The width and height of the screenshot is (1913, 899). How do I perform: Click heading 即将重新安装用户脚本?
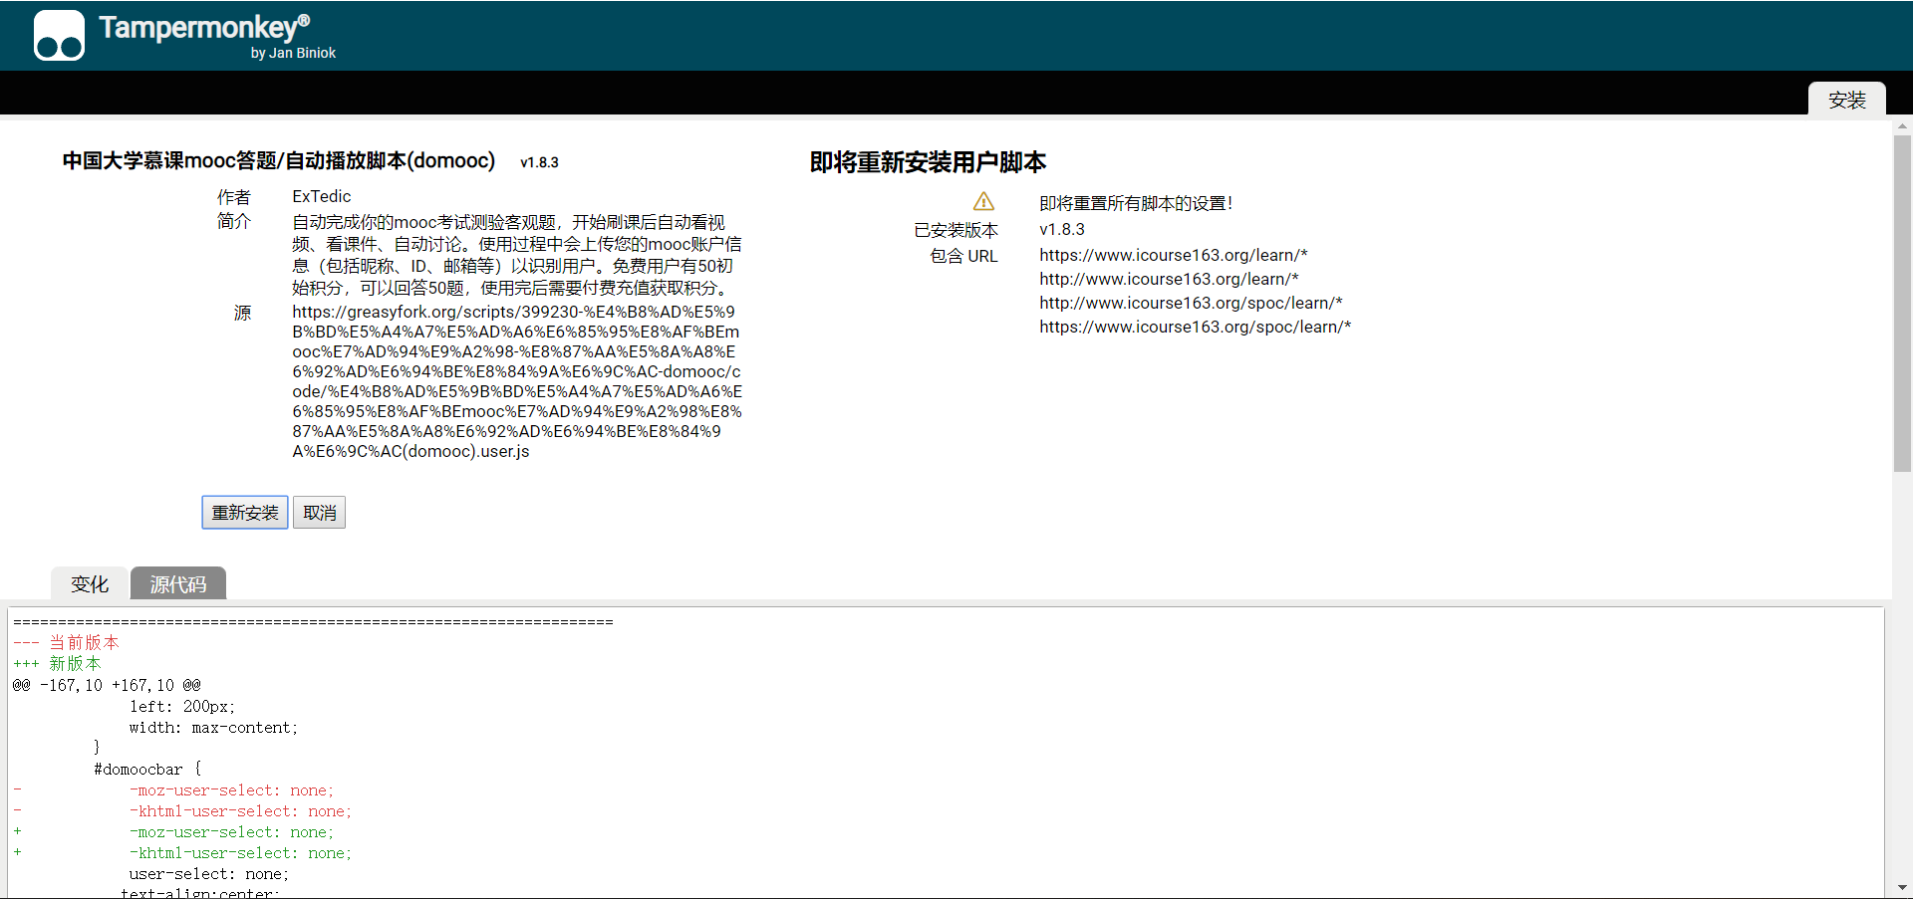click(x=928, y=162)
